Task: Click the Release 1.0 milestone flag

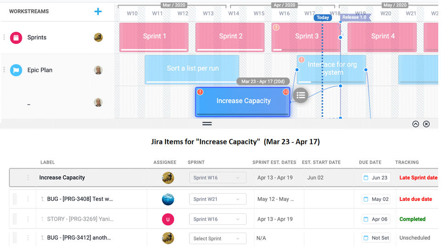Action: pyautogui.click(x=355, y=17)
